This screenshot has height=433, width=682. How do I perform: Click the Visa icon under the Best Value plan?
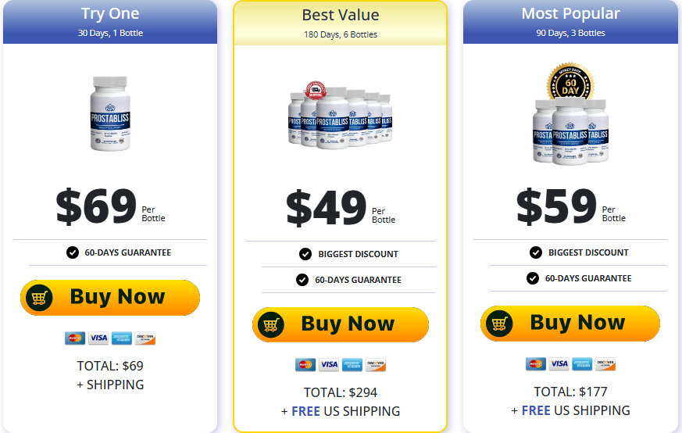329,364
